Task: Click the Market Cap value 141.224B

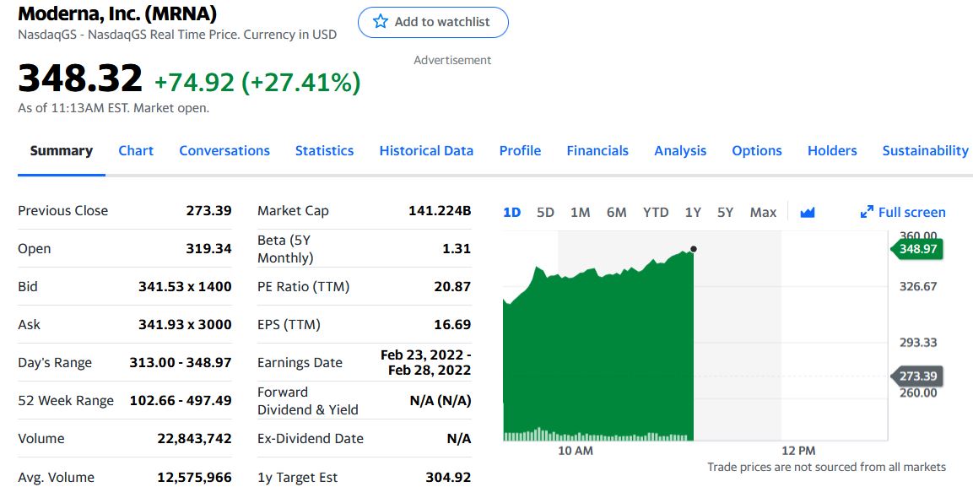Action: click(440, 210)
